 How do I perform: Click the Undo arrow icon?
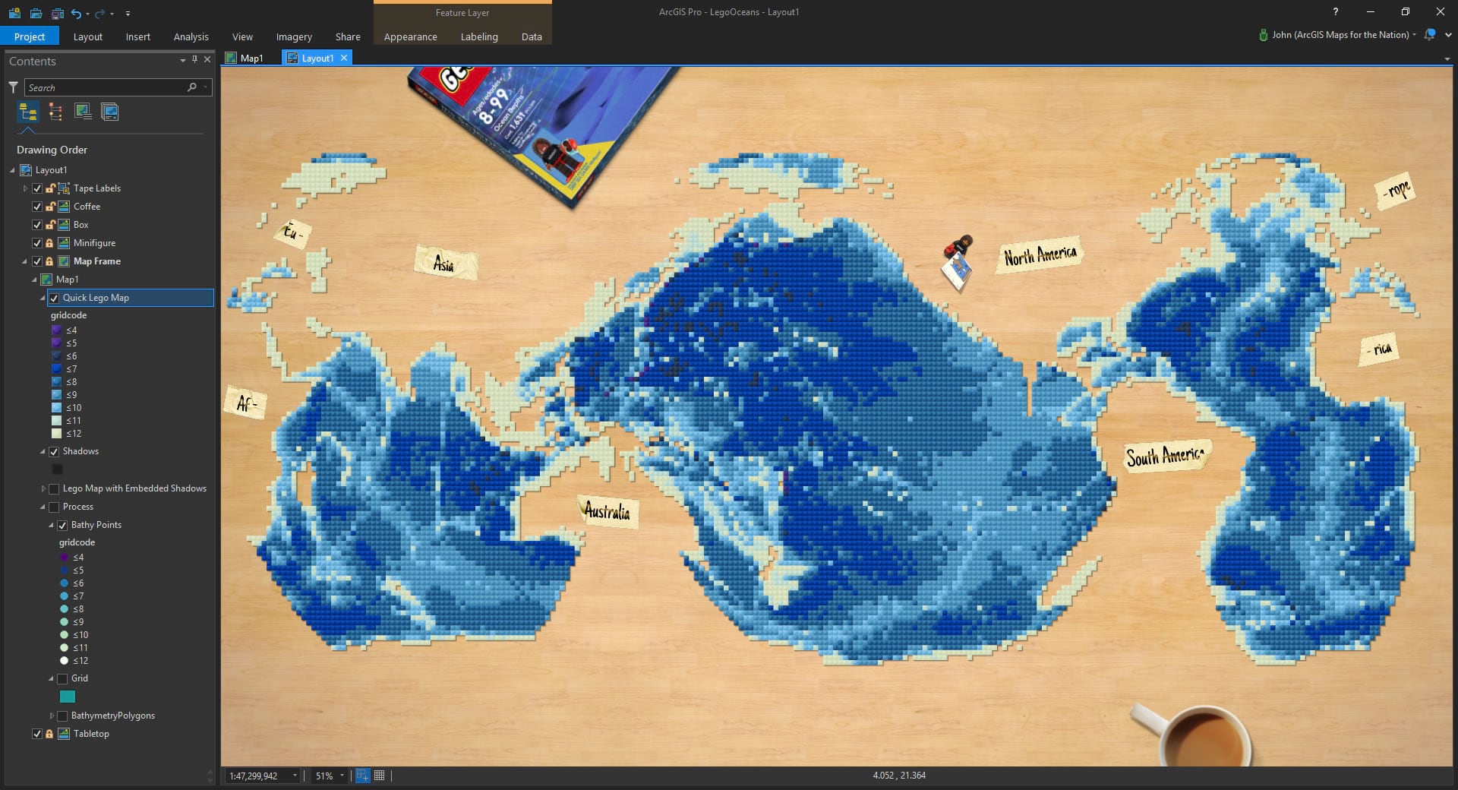76,13
